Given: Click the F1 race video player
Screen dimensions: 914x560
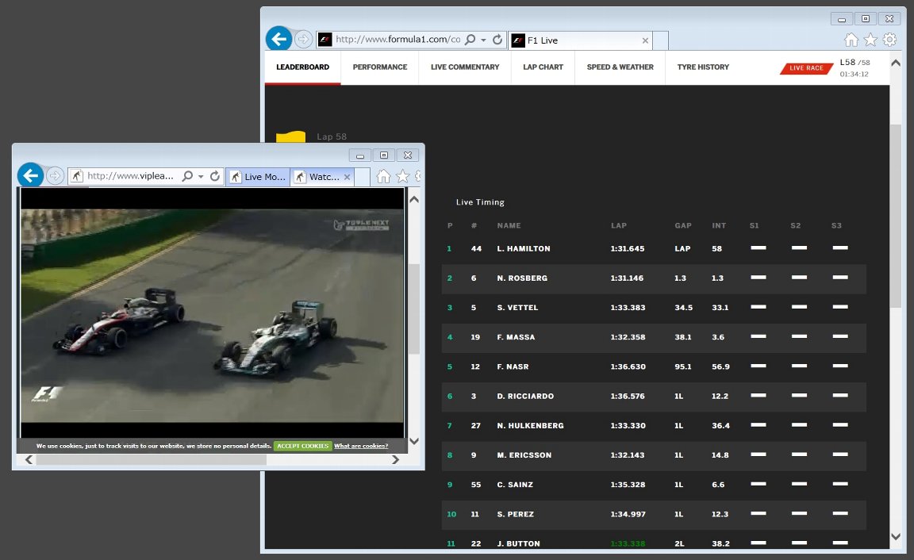Looking at the screenshot, I should click(212, 315).
